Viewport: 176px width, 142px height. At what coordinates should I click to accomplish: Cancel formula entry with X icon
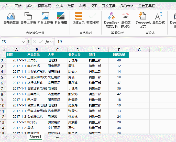tap(35, 42)
